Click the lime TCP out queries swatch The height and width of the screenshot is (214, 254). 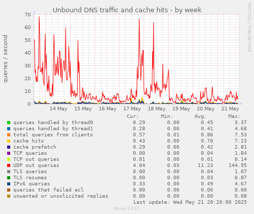(x=9, y=159)
